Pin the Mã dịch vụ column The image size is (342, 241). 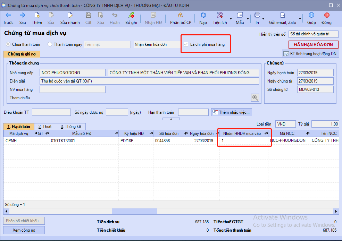(36, 134)
